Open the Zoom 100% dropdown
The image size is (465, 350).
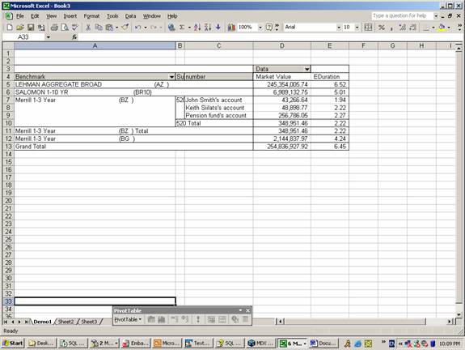(260, 28)
